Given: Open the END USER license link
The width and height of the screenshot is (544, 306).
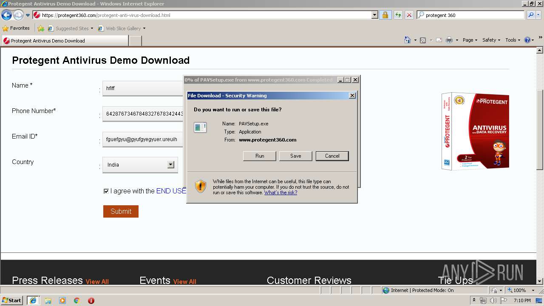Looking at the screenshot, I should [171, 191].
